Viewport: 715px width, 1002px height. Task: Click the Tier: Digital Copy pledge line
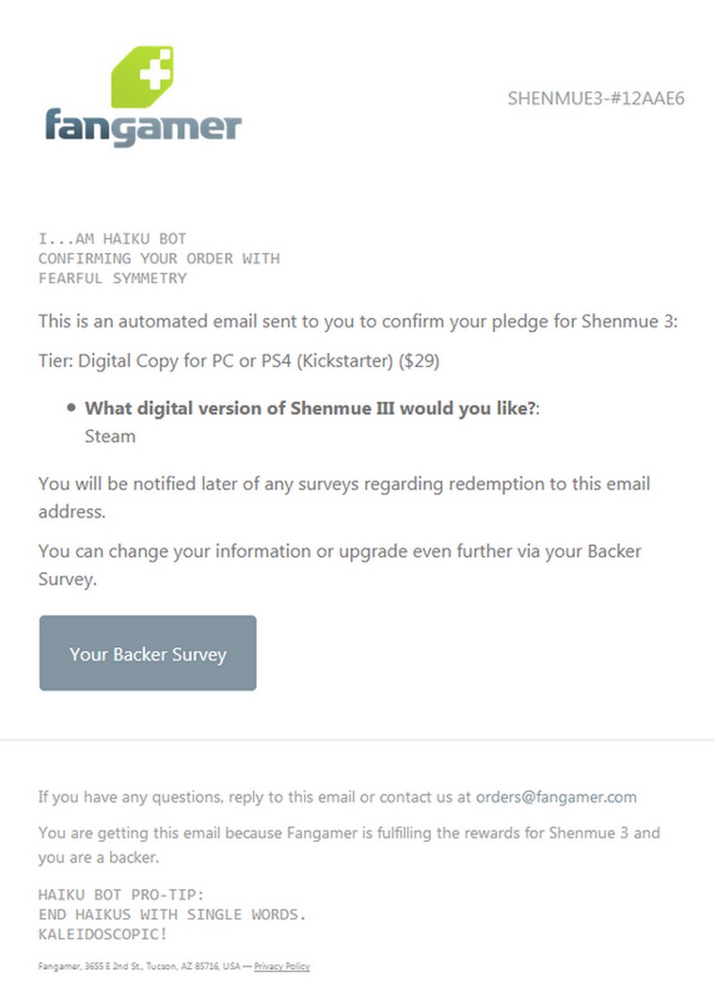(x=240, y=362)
